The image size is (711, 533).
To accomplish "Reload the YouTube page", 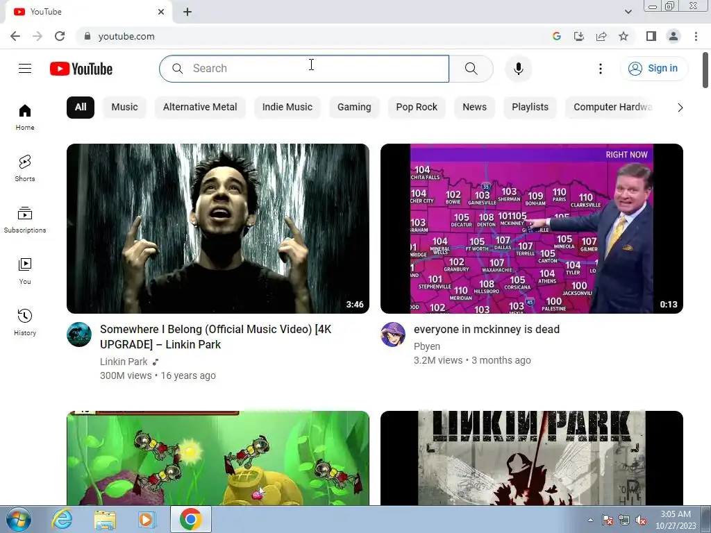I will coord(60,36).
